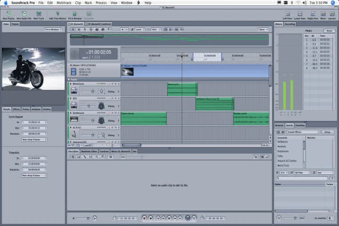The height and width of the screenshot is (226, 339).
Task: Collapse the SUV track disclosure triangle
Action: click(x=71, y=98)
